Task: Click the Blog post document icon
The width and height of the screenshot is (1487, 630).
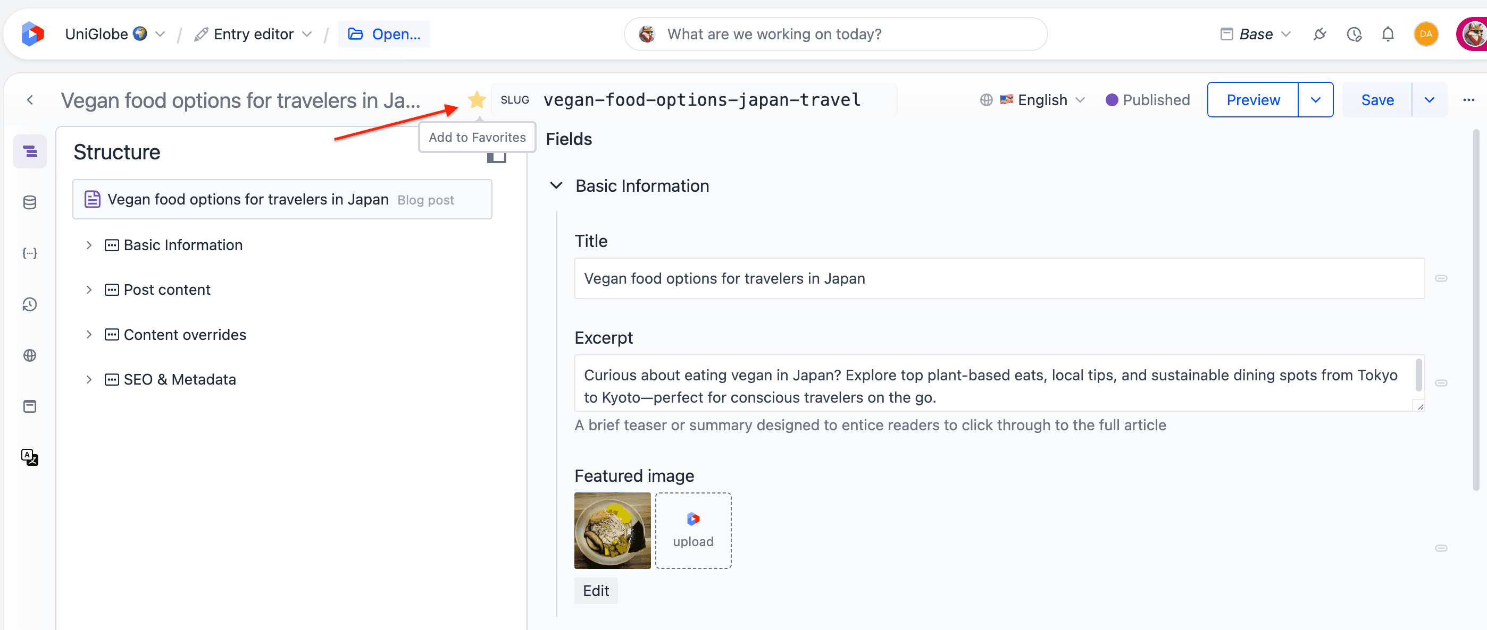Action: [x=93, y=199]
